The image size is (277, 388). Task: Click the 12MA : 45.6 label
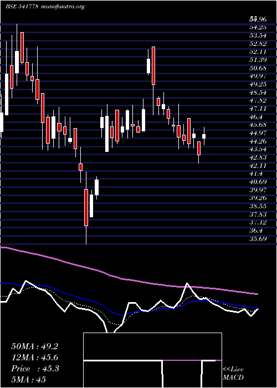coord(35,358)
